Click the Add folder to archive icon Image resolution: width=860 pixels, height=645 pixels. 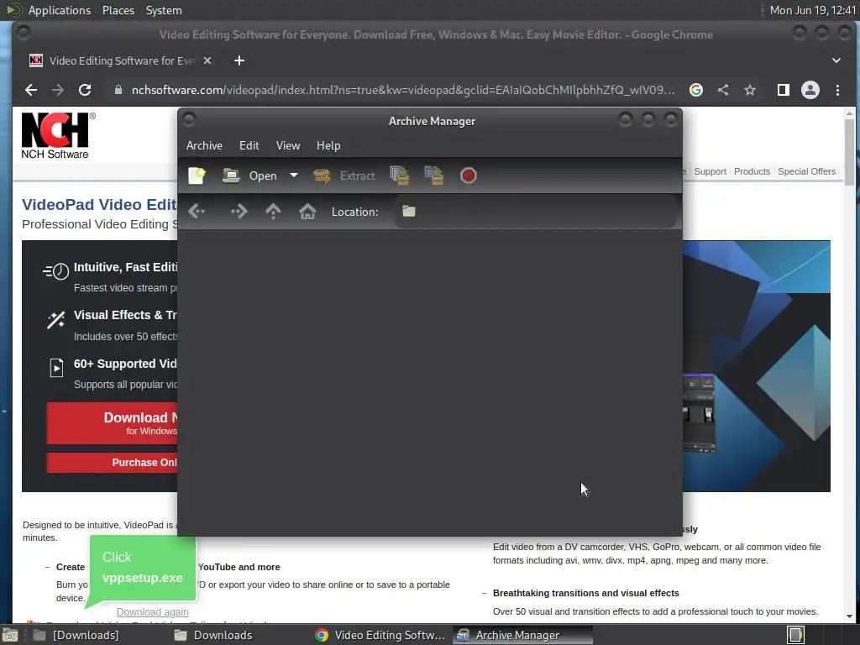(x=434, y=176)
